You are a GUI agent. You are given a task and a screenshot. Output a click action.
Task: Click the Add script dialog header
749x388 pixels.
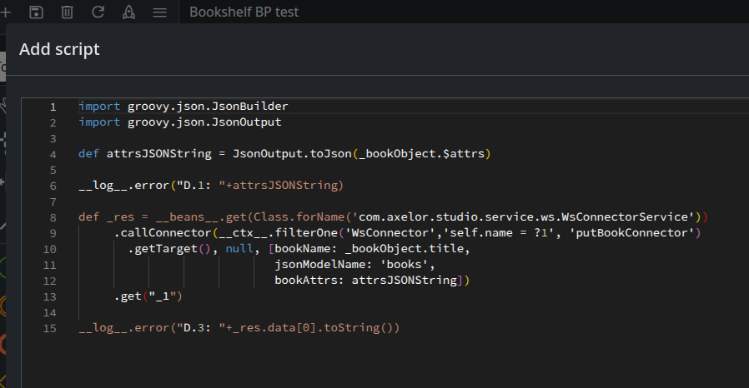coord(59,49)
